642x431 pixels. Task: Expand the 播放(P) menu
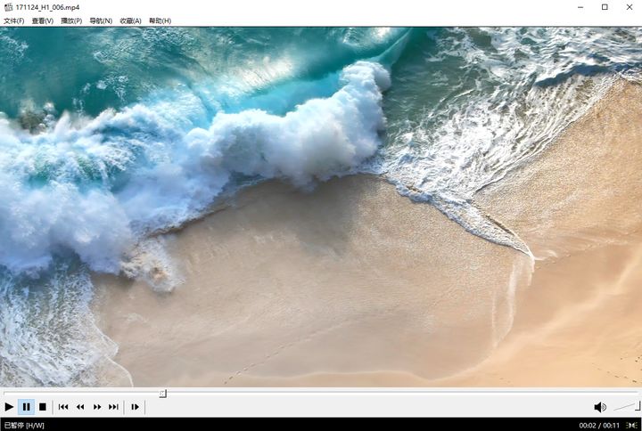(71, 20)
